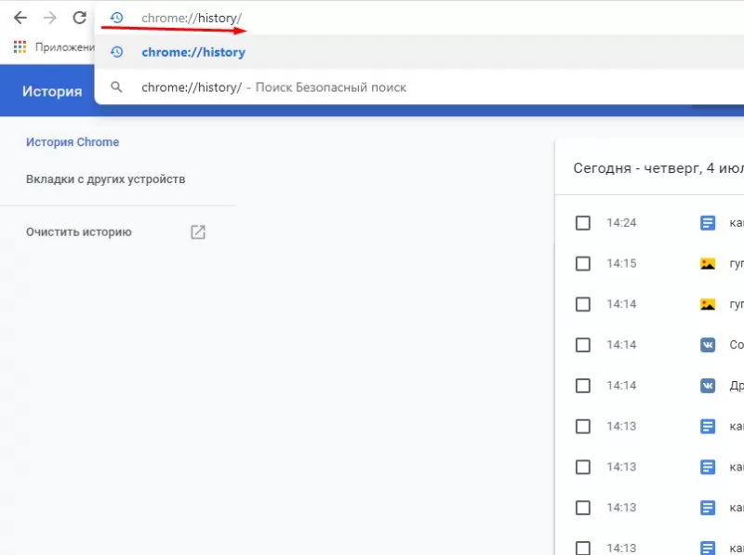The height and width of the screenshot is (555, 744).
Task: Click the external link icon beside Очистить историю
Action: (x=197, y=232)
